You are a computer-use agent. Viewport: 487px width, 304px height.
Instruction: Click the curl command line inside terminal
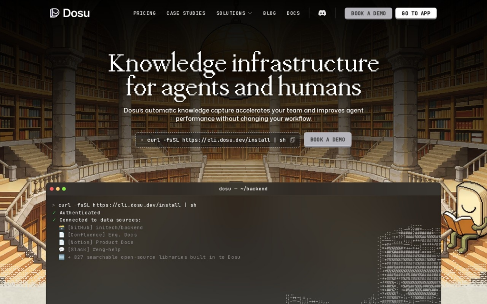point(127,205)
